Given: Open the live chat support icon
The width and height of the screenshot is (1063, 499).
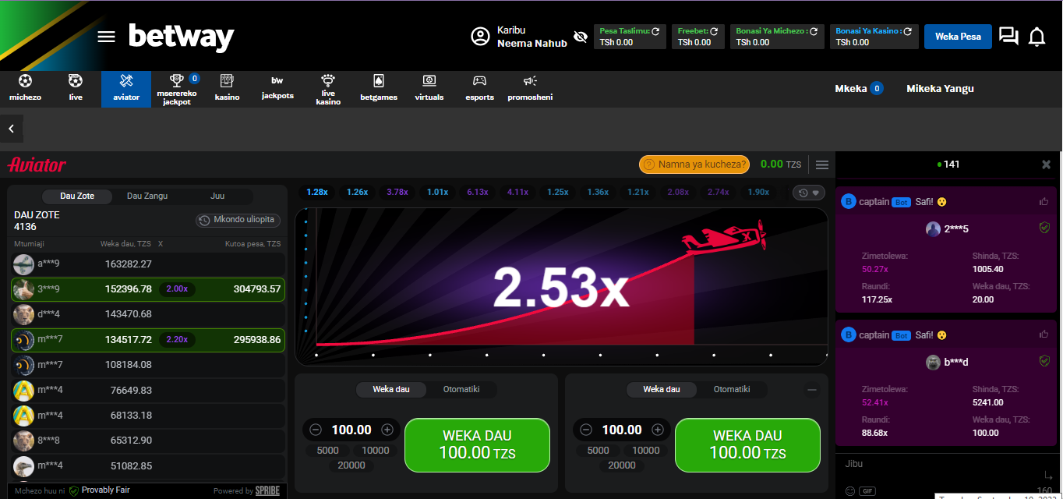Looking at the screenshot, I should [1008, 37].
